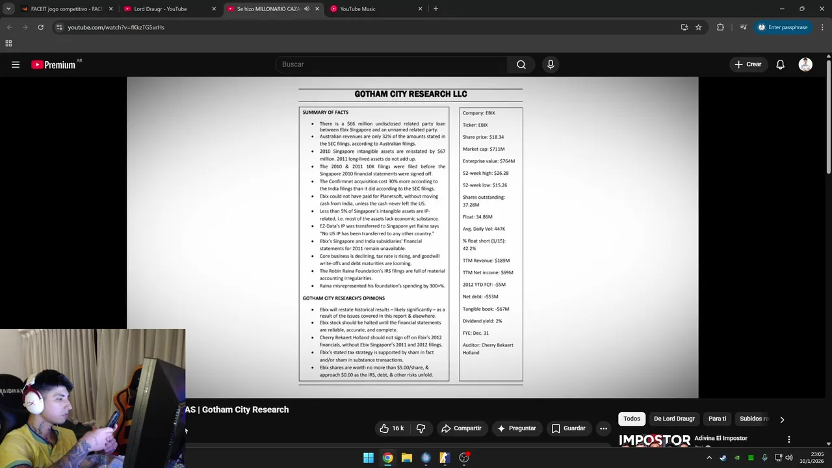Select the De Lord Draugr chip

(x=674, y=419)
